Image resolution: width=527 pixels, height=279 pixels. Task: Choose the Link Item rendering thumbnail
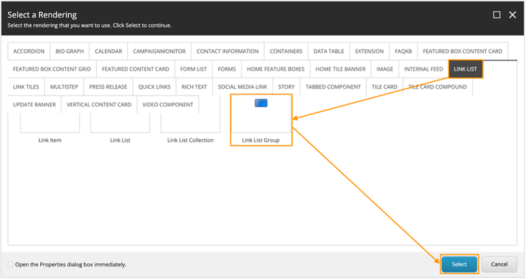tap(50, 122)
